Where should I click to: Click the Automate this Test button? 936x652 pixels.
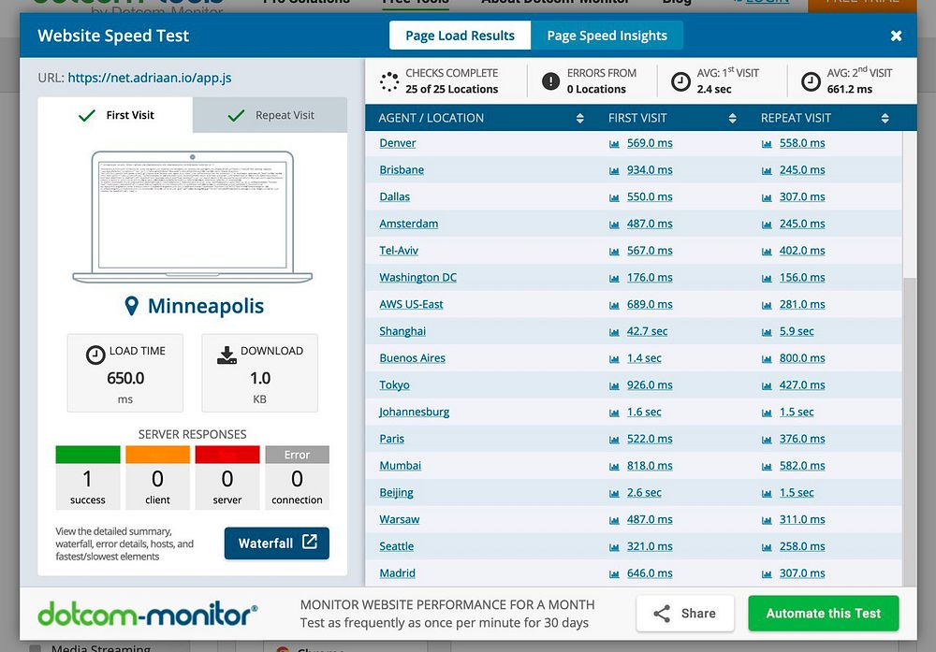tap(823, 614)
